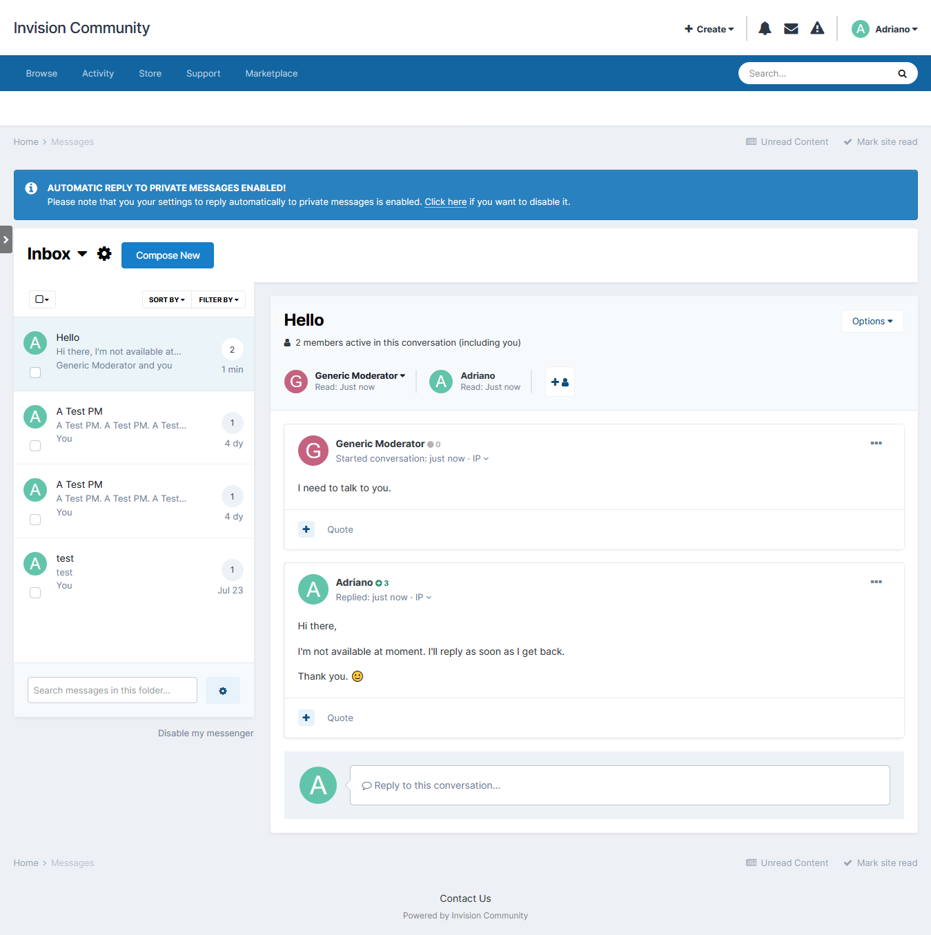Open the ellipsis menu on Adriano's reply
This screenshot has height=935, width=931.
tap(876, 582)
